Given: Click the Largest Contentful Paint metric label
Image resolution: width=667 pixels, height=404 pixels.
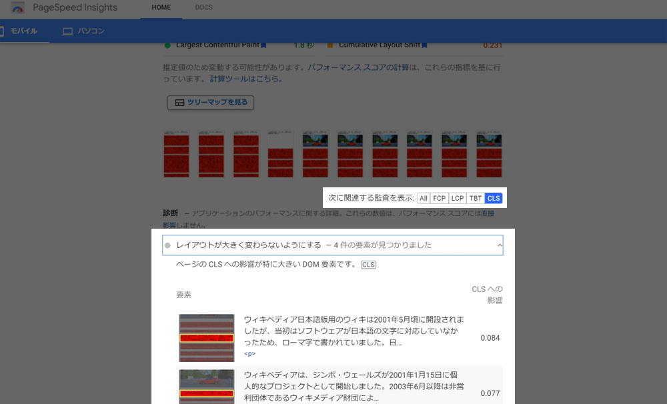Looking at the screenshot, I should pyautogui.click(x=217, y=45).
